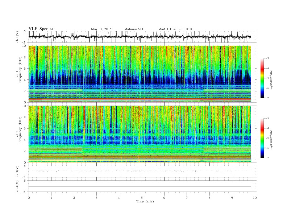
Task: Click the time axis tick label "5"
Action: pos(142,198)
